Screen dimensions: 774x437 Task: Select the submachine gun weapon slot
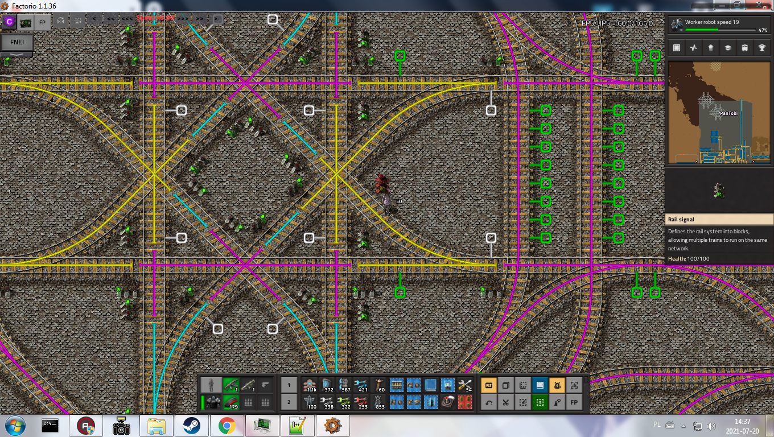[230, 385]
